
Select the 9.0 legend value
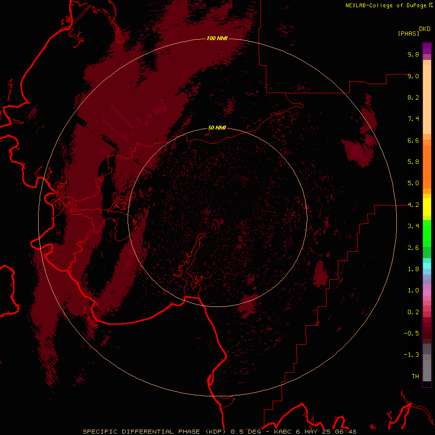413,76
